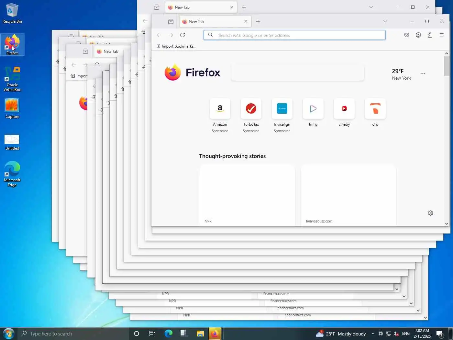Click the front window scrollbar down arrow

pyautogui.click(x=447, y=224)
